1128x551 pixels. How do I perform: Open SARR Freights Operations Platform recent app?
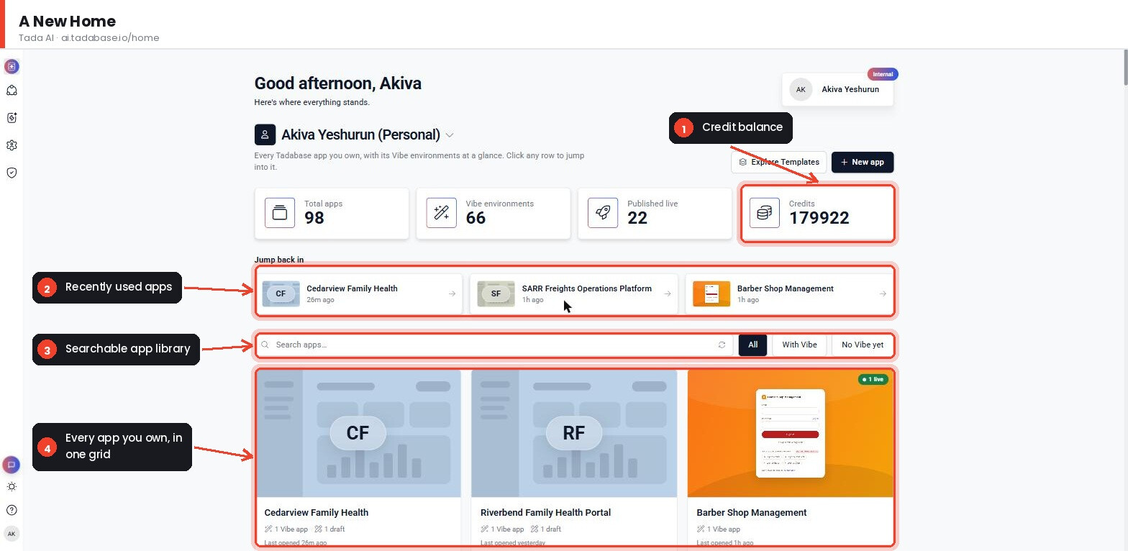(x=574, y=293)
